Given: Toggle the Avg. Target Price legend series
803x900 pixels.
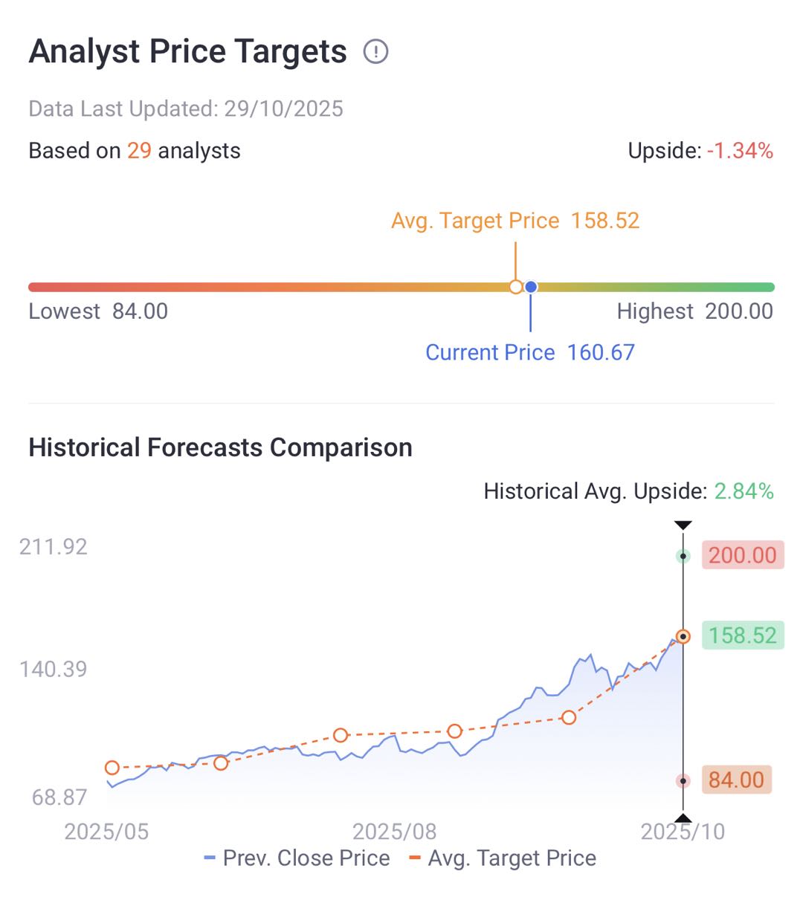Looking at the screenshot, I should tap(503, 858).
